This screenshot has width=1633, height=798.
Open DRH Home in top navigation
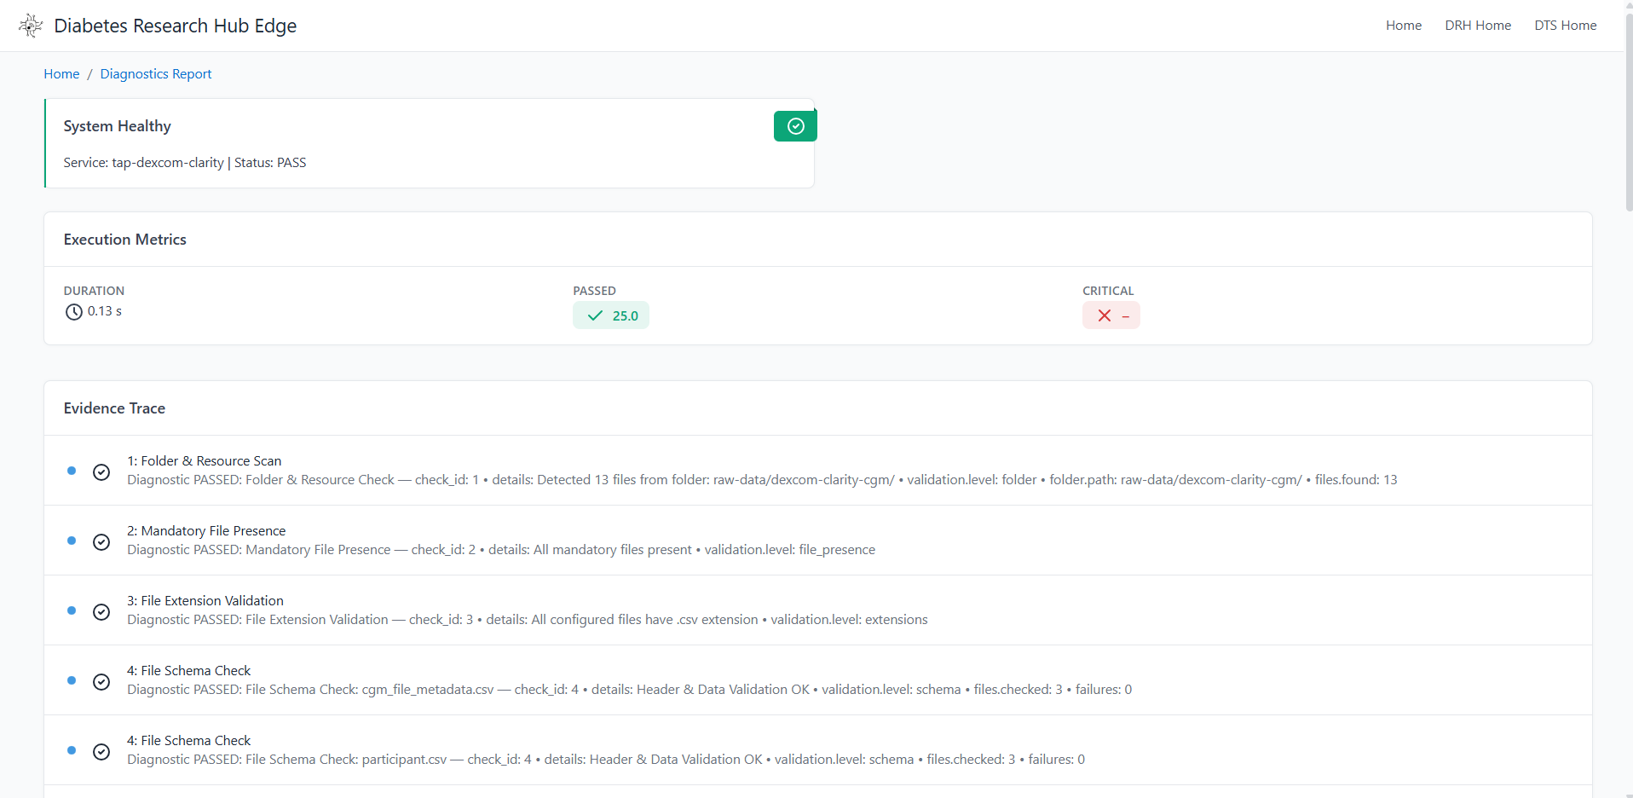coord(1477,26)
